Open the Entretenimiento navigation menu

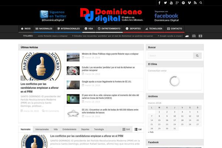pyautogui.click(x=109, y=29)
